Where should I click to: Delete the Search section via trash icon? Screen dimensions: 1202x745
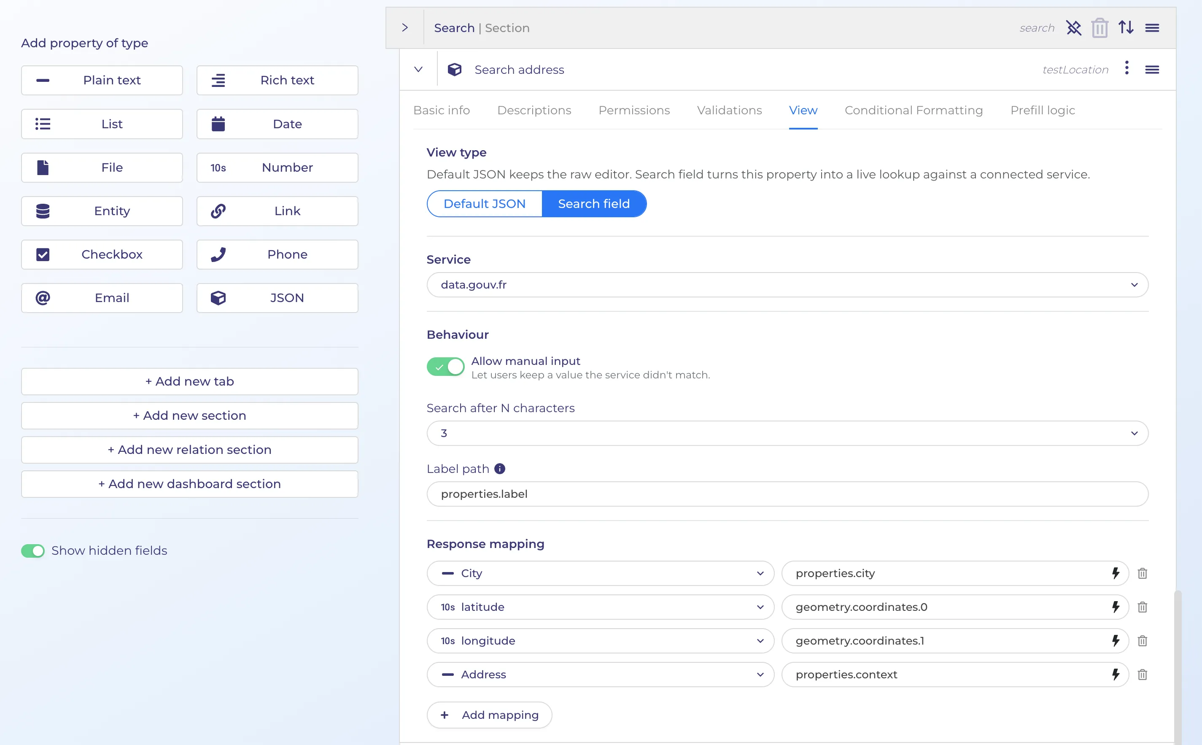coord(1100,28)
